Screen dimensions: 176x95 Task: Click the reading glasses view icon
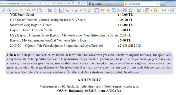(x=102, y=10)
